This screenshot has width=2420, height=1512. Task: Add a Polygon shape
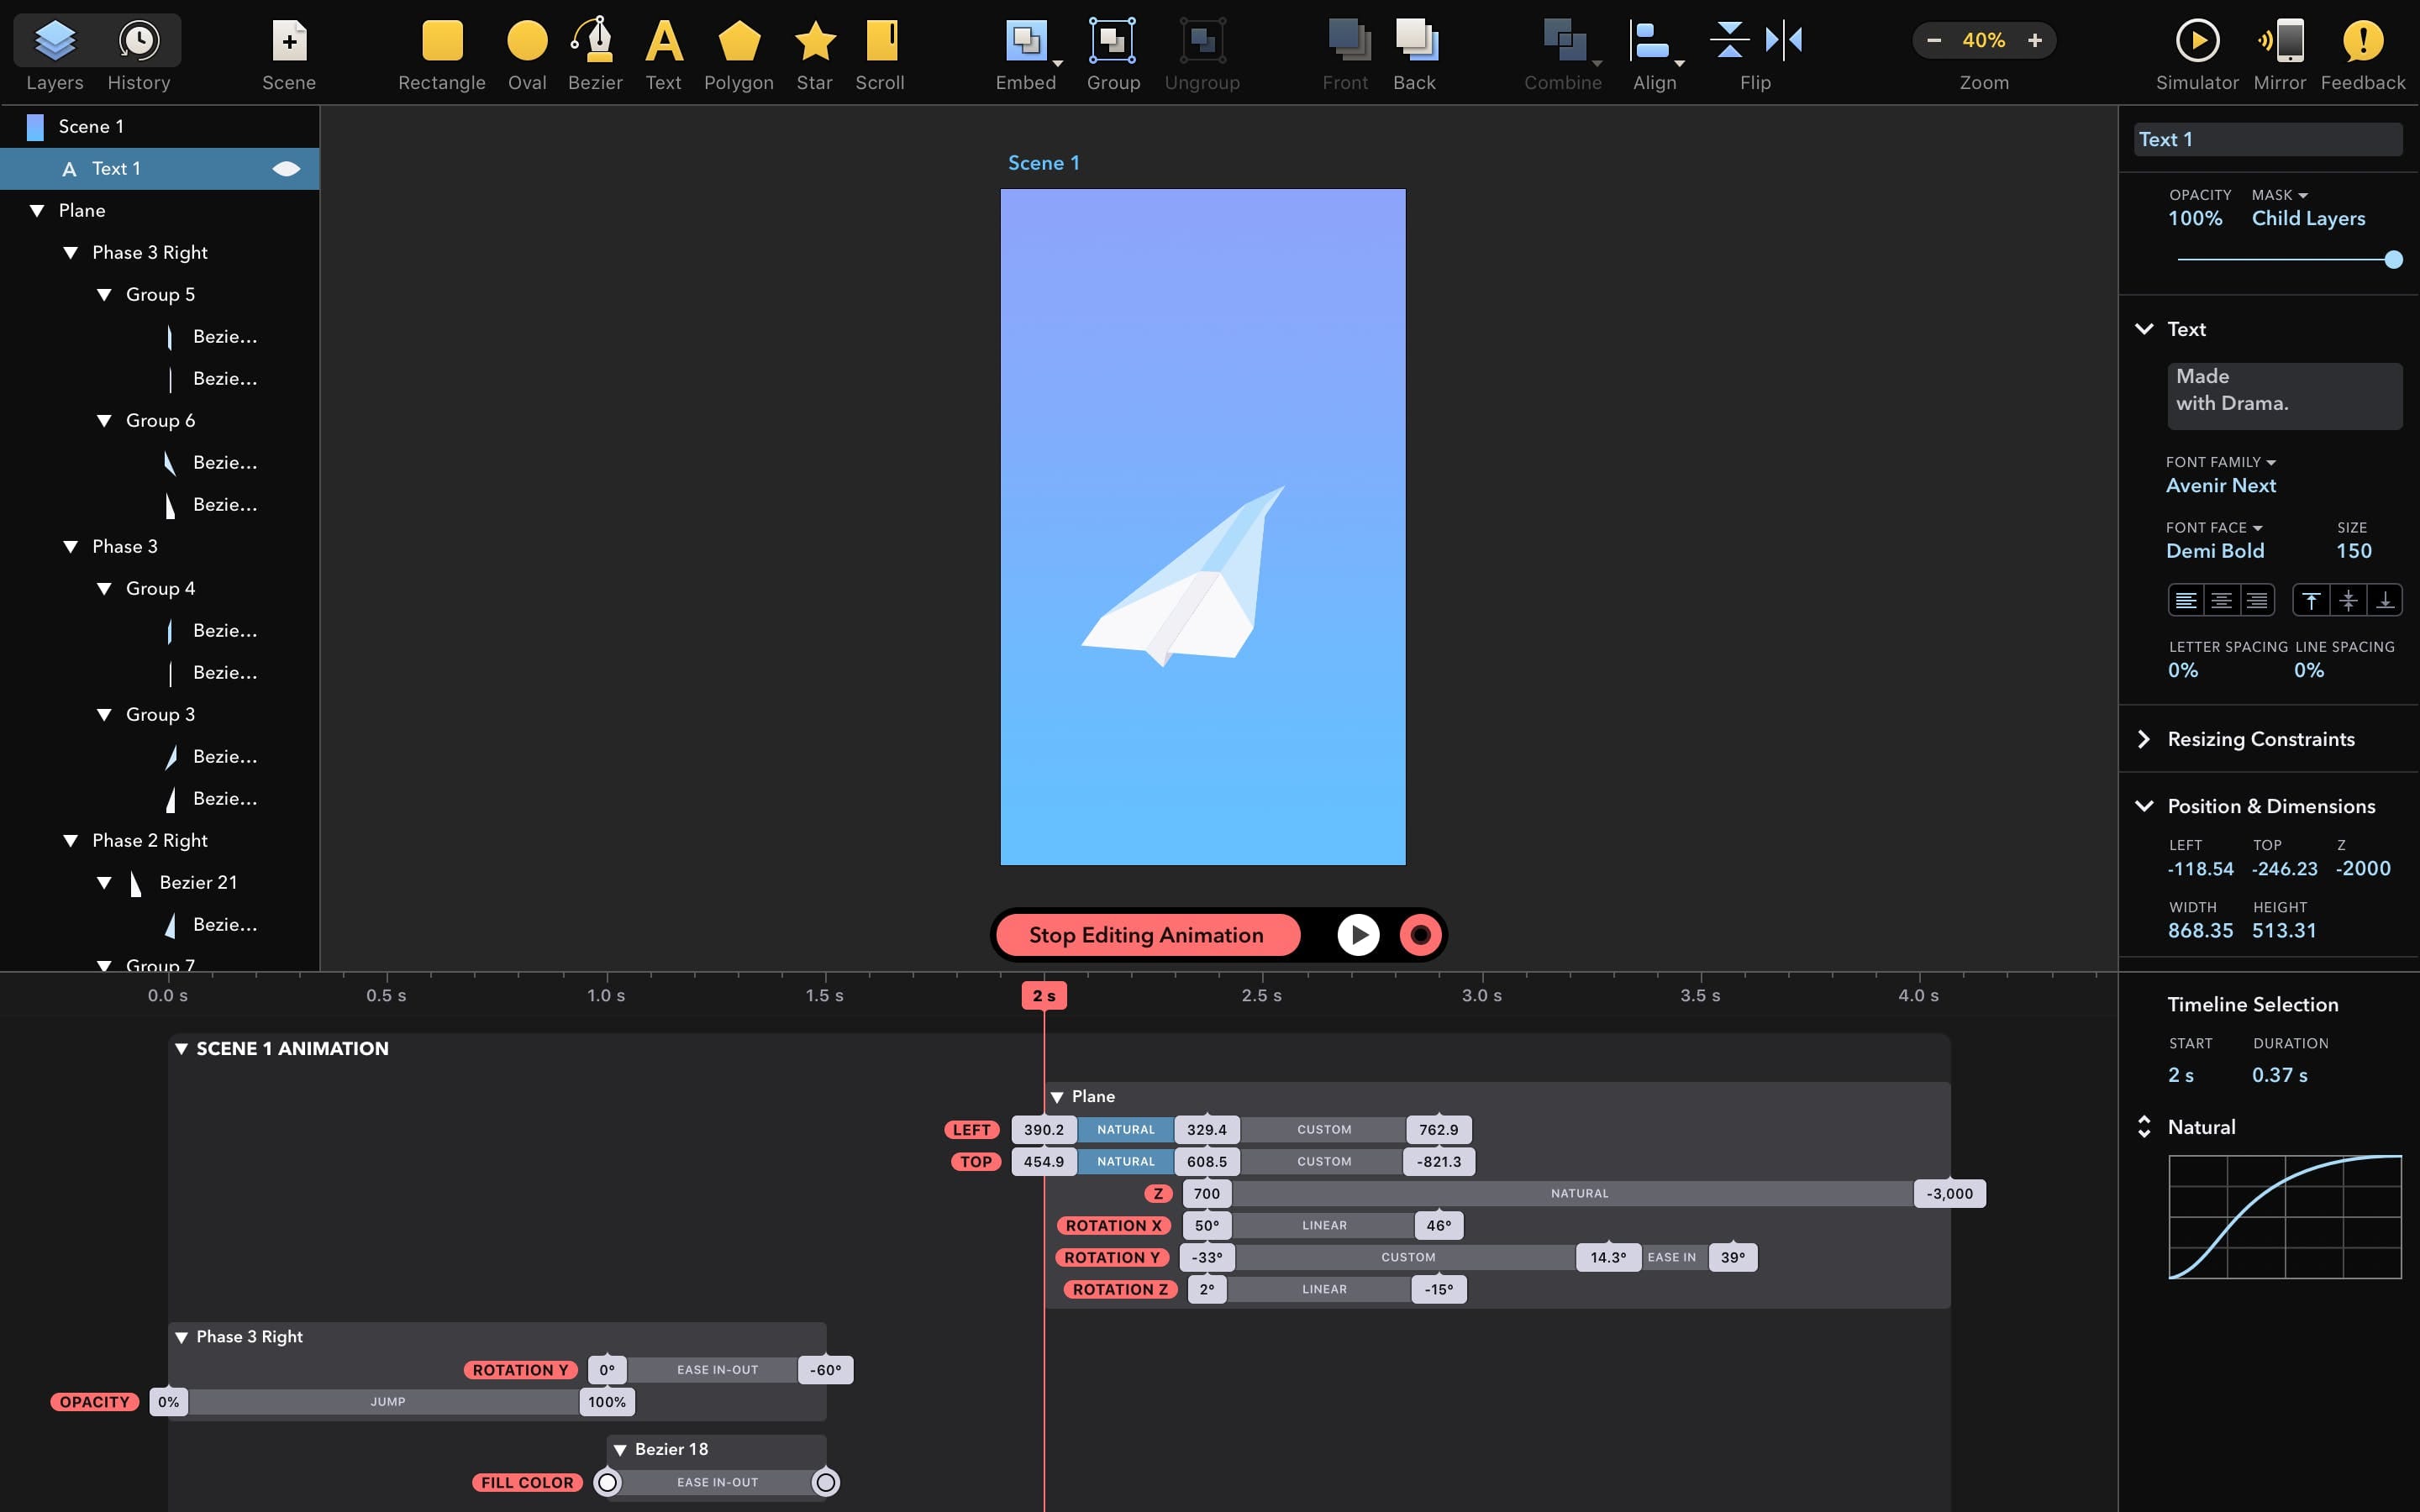point(739,42)
